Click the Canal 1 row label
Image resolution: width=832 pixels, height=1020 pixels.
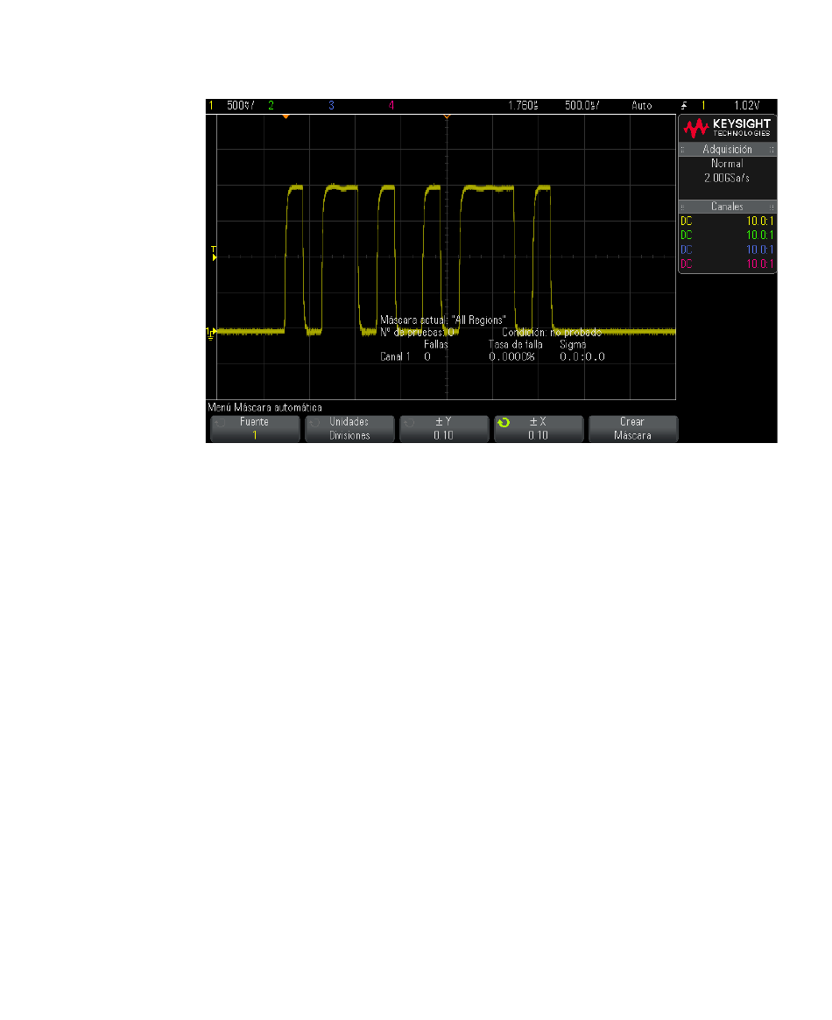[x=395, y=356]
